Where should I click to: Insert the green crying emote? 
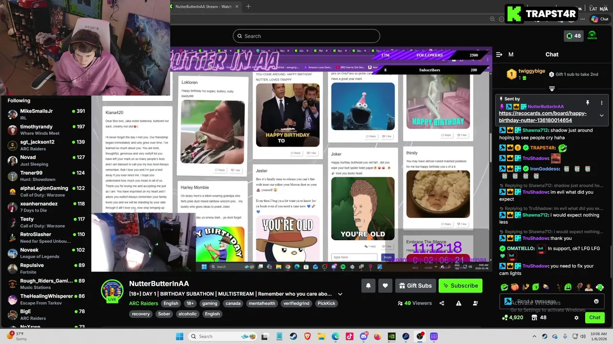[x=568, y=287]
